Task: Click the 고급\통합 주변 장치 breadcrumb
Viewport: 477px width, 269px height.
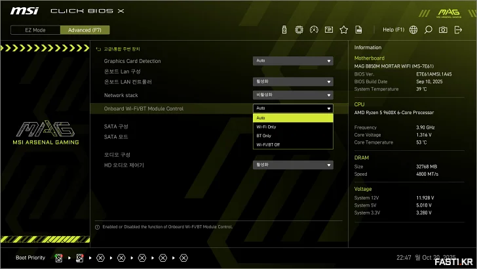Action: [x=122, y=49]
